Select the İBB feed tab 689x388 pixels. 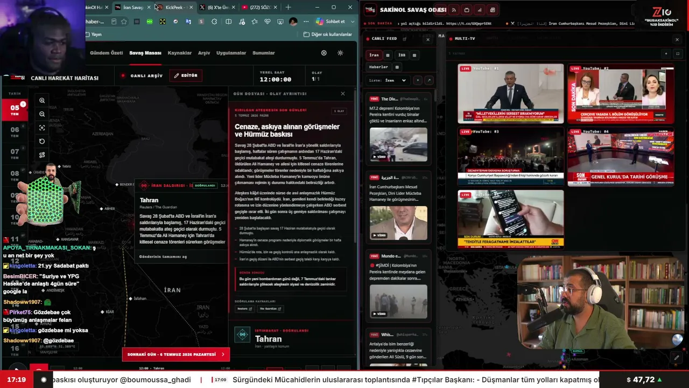click(402, 55)
